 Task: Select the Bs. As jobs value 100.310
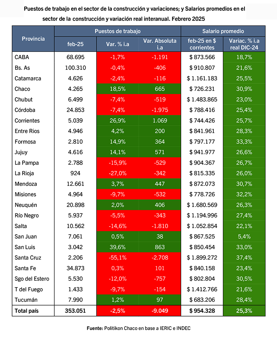click(x=75, y=68)
